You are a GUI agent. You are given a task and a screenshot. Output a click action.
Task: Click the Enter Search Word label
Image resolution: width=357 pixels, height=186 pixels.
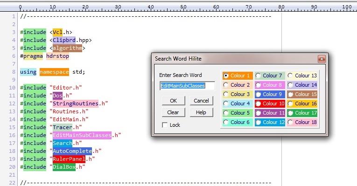pos(181,75)
